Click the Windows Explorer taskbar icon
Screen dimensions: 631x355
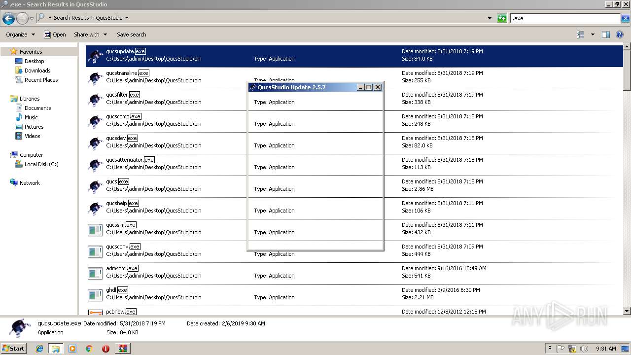pyautogui.click(x=56, y=349)
